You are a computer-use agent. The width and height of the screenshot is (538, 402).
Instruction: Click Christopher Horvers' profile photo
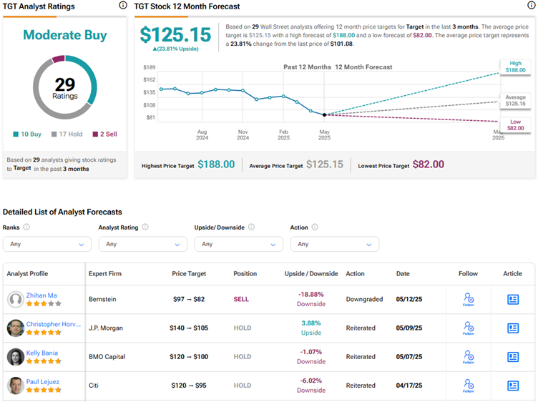pos(16,328)
